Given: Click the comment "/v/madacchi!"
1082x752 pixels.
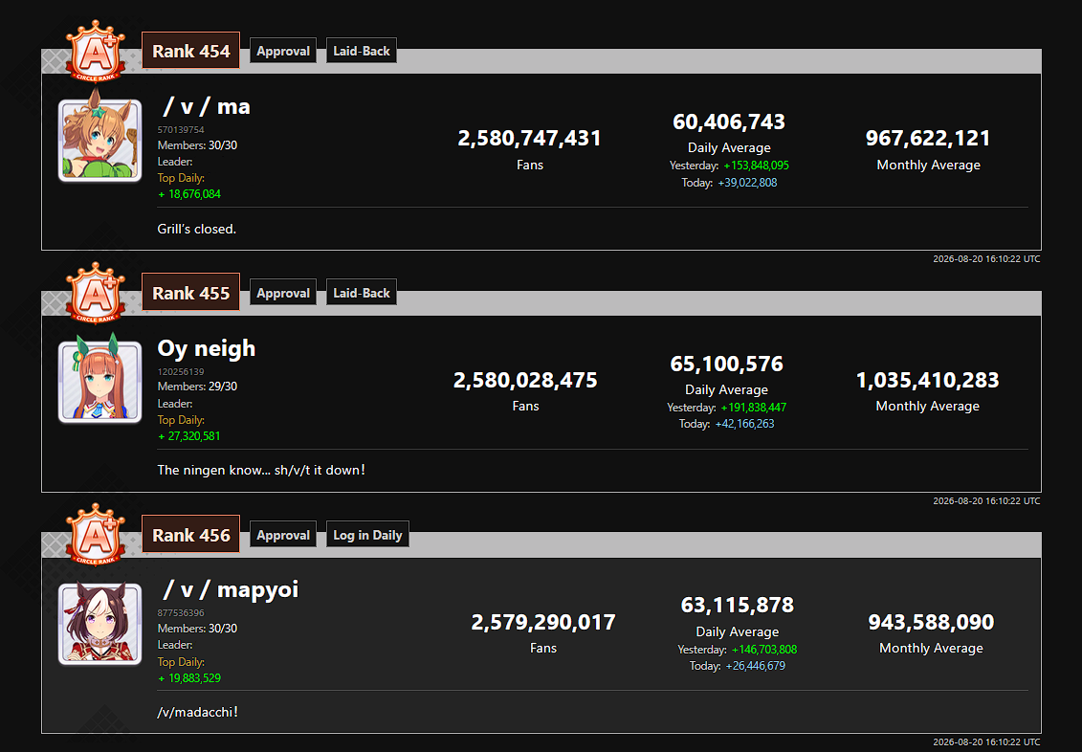Looking at the screenshot, I should coord(197,712).
